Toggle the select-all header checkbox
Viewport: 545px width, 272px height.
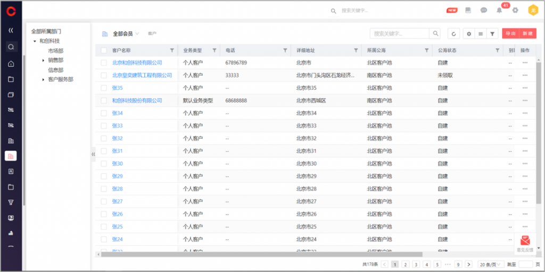click(x=104, y=50)
